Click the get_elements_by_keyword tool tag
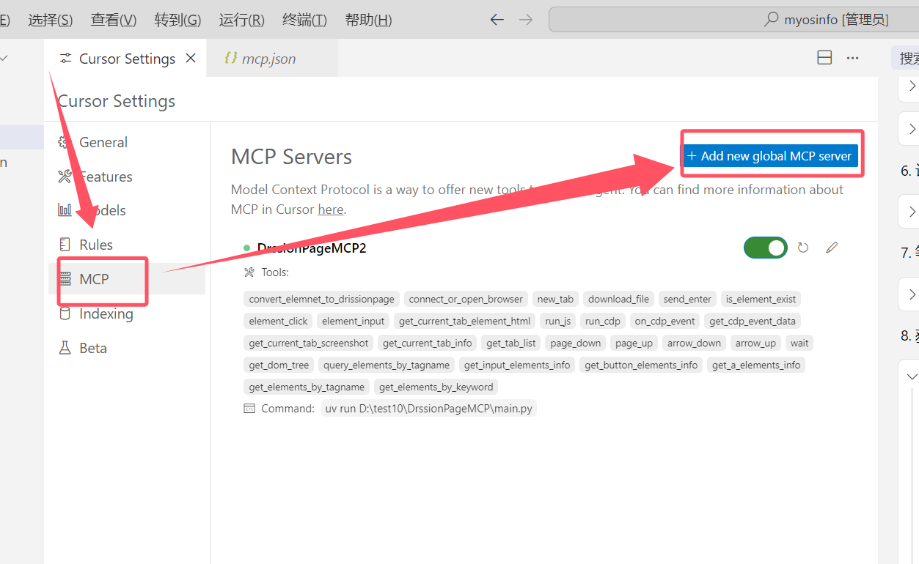919x564 pixels. tap(436, 387)
